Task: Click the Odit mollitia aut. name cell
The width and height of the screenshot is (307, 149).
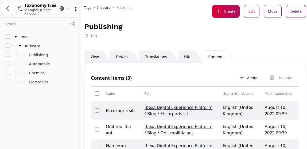Action: click(x=118, y=130)
